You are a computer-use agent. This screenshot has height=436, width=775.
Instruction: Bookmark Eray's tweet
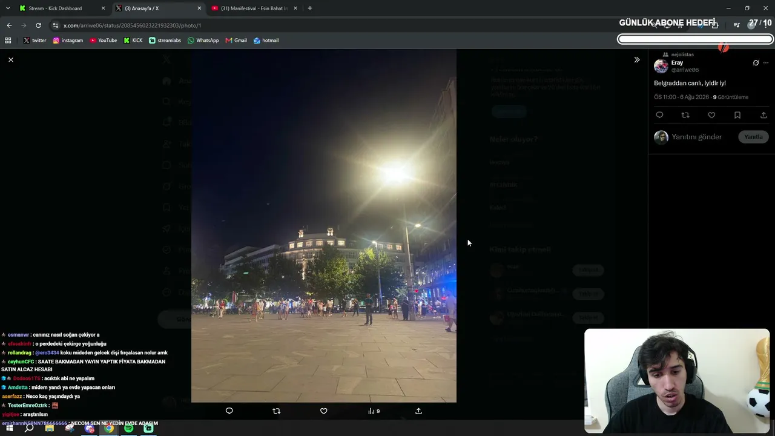tap(737, 115)
